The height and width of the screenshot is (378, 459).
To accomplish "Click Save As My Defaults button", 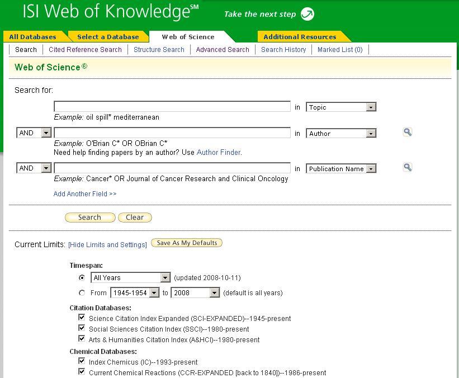I will (187, 243).
